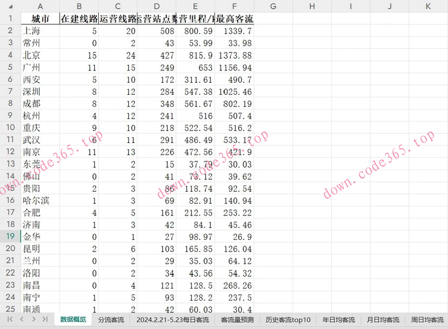Open the 月日均客流 sheet tab

383,319
